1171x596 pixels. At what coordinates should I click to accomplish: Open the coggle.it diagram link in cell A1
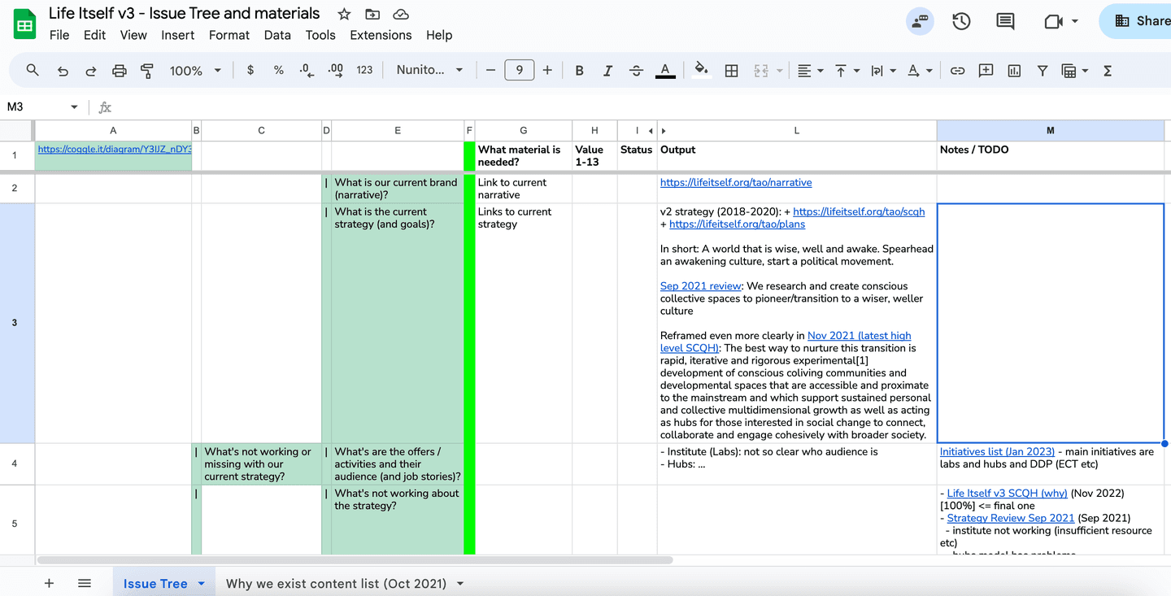[x=113, y=150]
